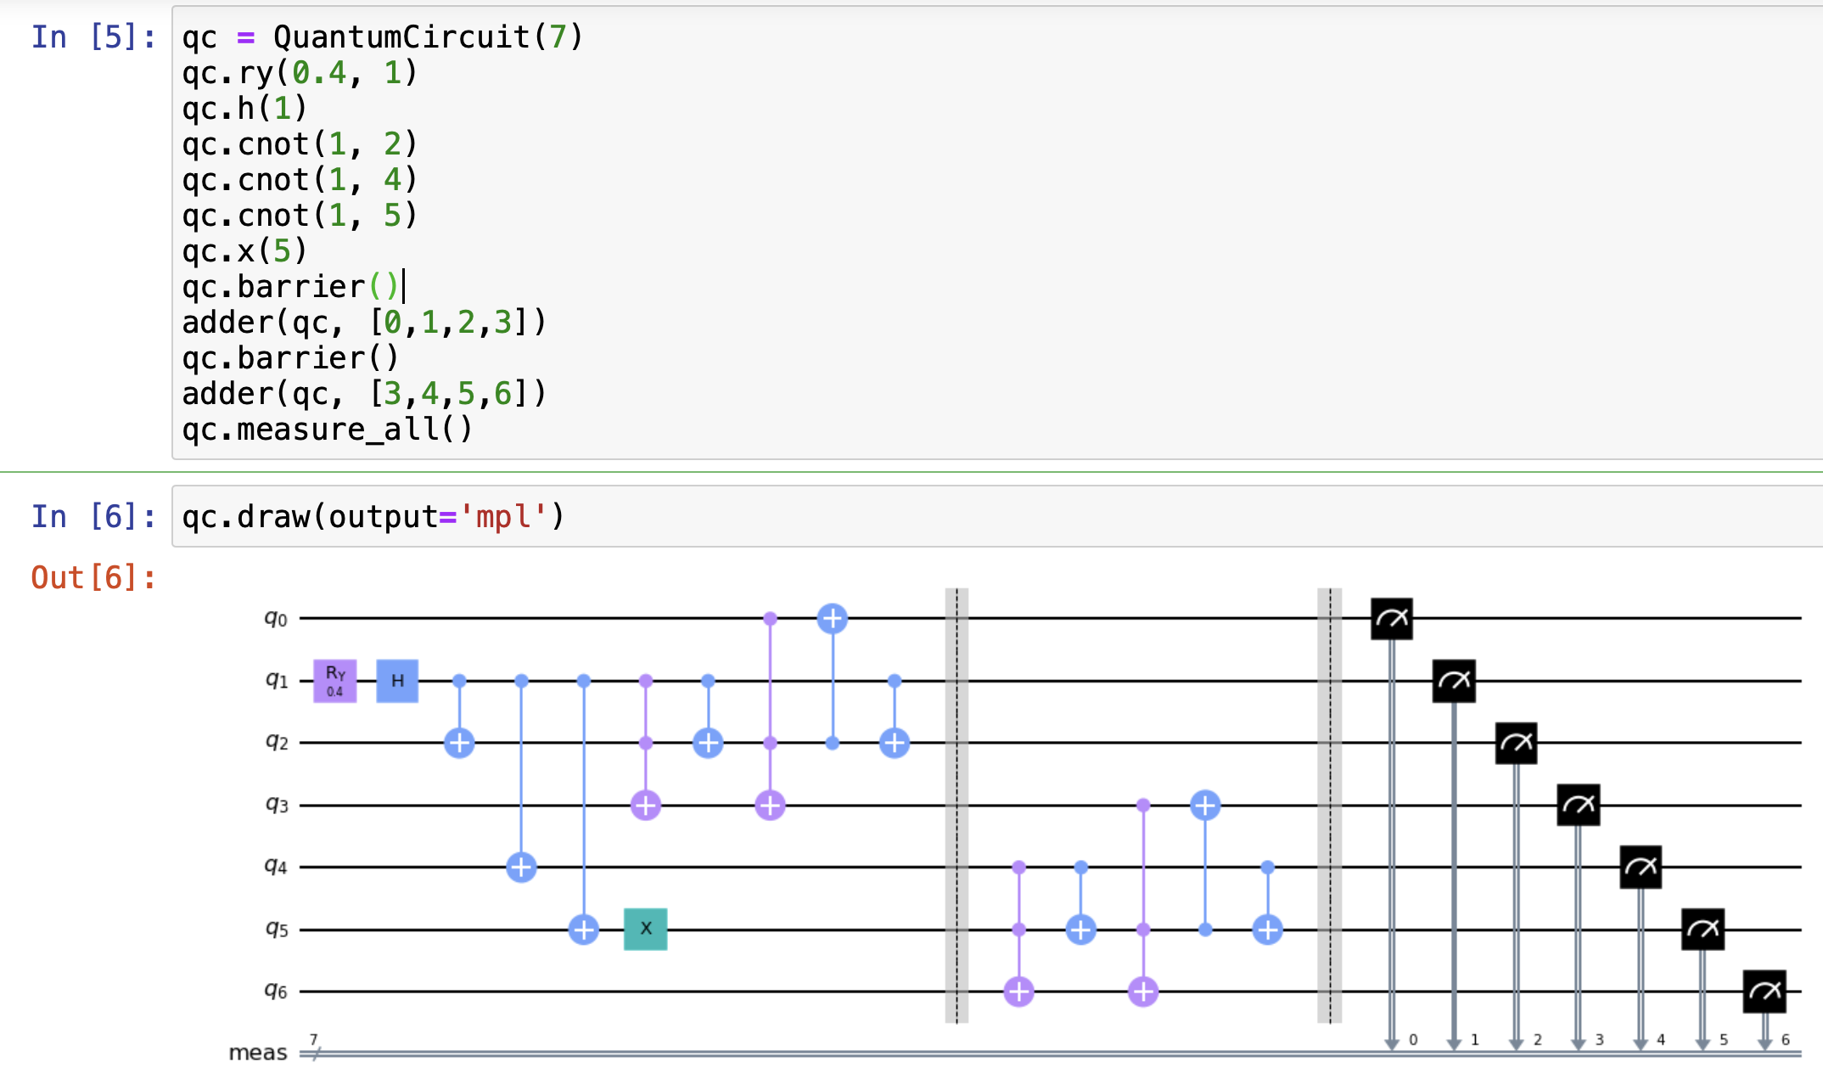Click the blue H gate on q1
Screen dimensions: 1823x1090
[x=397, y=681]
